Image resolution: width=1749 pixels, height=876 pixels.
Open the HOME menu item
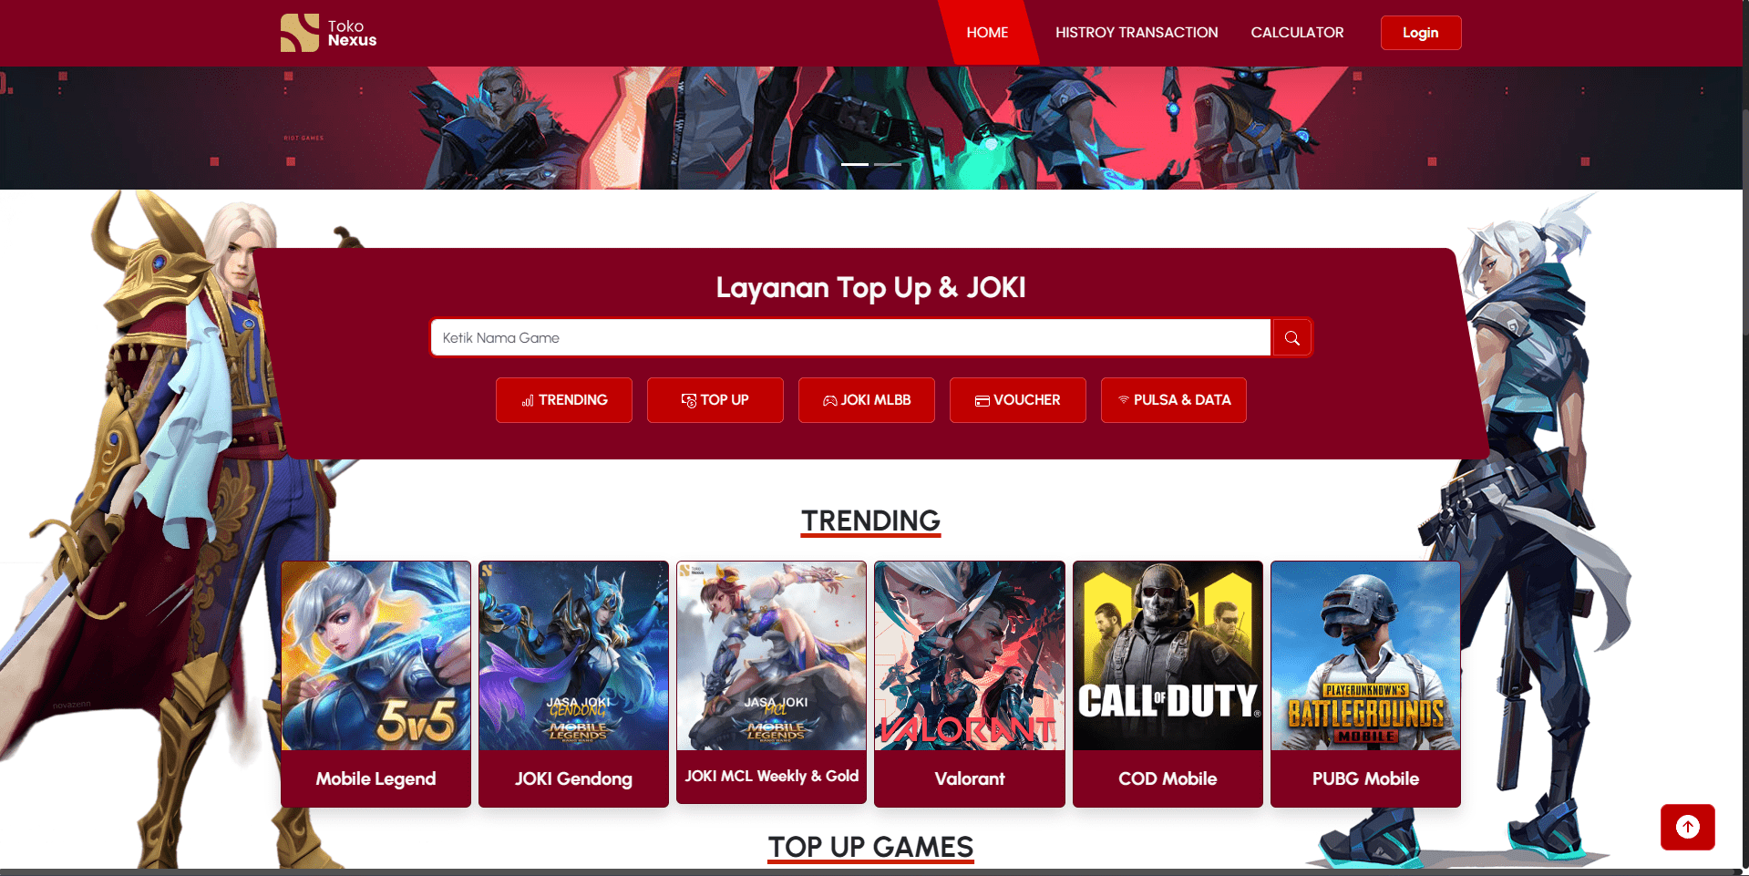pos(987,33)
